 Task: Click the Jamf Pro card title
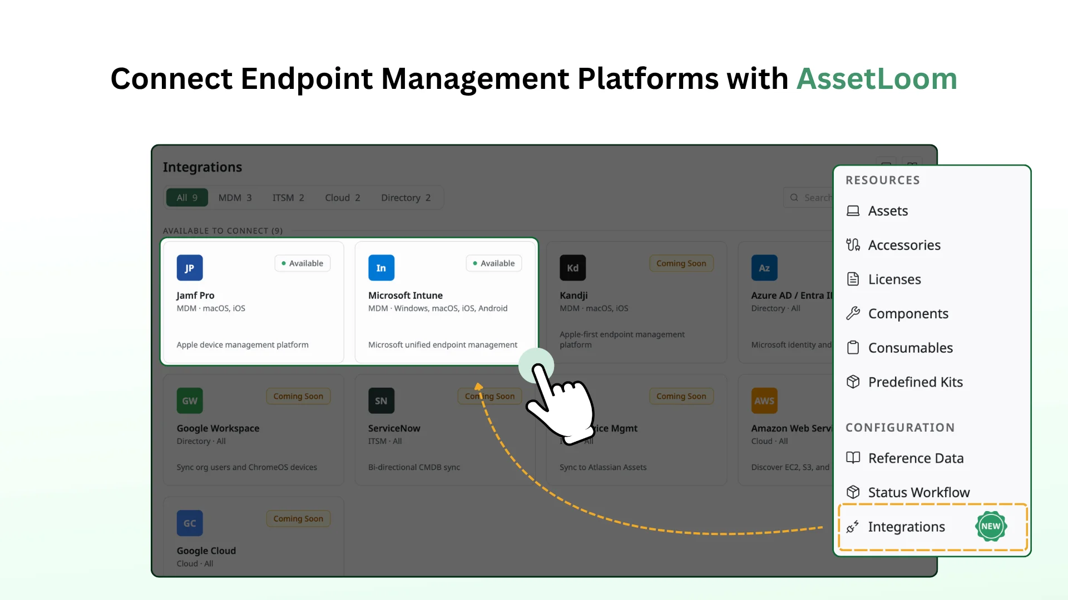coord(195,296)
